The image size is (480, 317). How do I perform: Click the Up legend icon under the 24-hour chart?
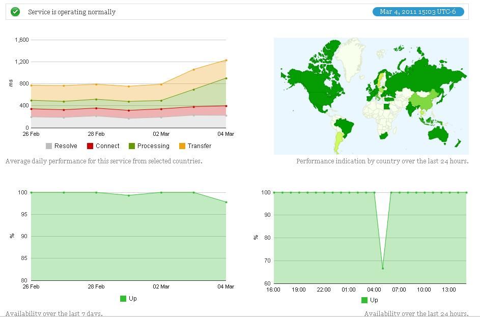(364, 300)
